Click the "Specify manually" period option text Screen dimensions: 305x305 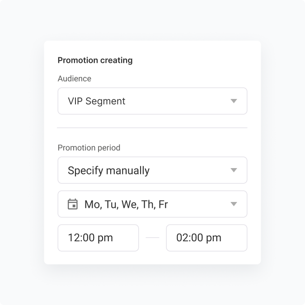point(108,170)
